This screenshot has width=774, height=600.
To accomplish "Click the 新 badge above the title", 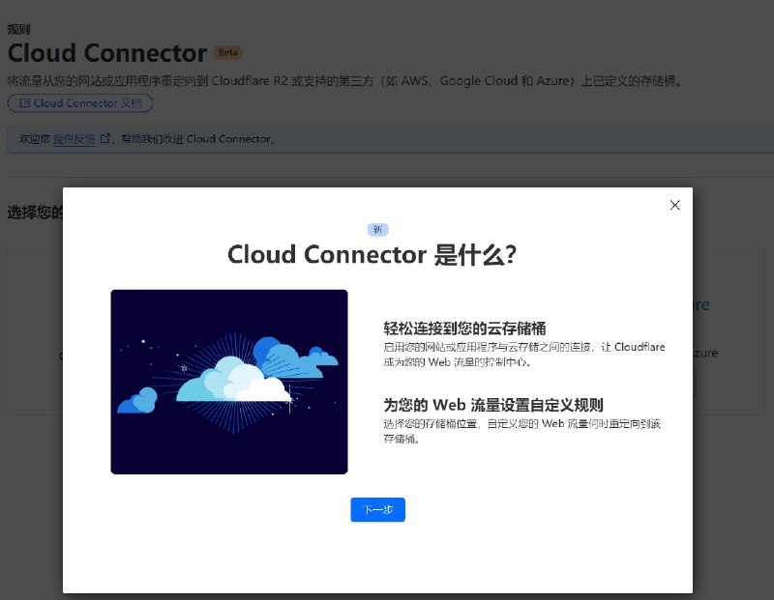I will [377, 229].
